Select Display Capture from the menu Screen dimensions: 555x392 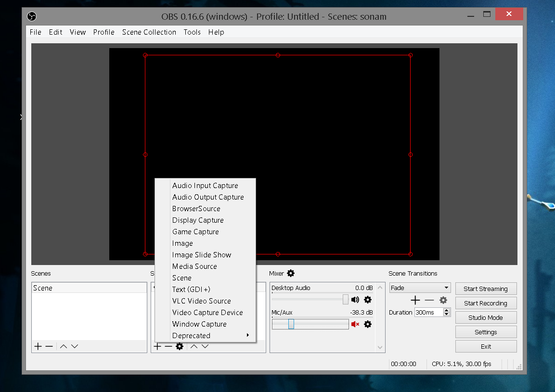tap(205, 220)
